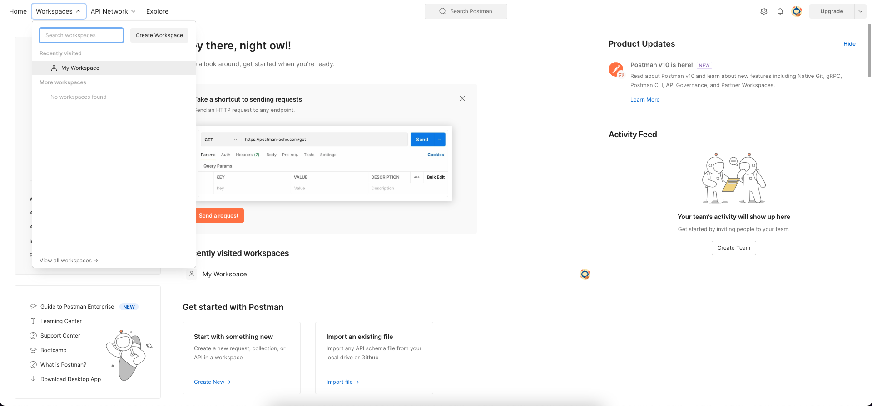Close the shortcut to sending requests card
The image size is (872, 406).
462,98
